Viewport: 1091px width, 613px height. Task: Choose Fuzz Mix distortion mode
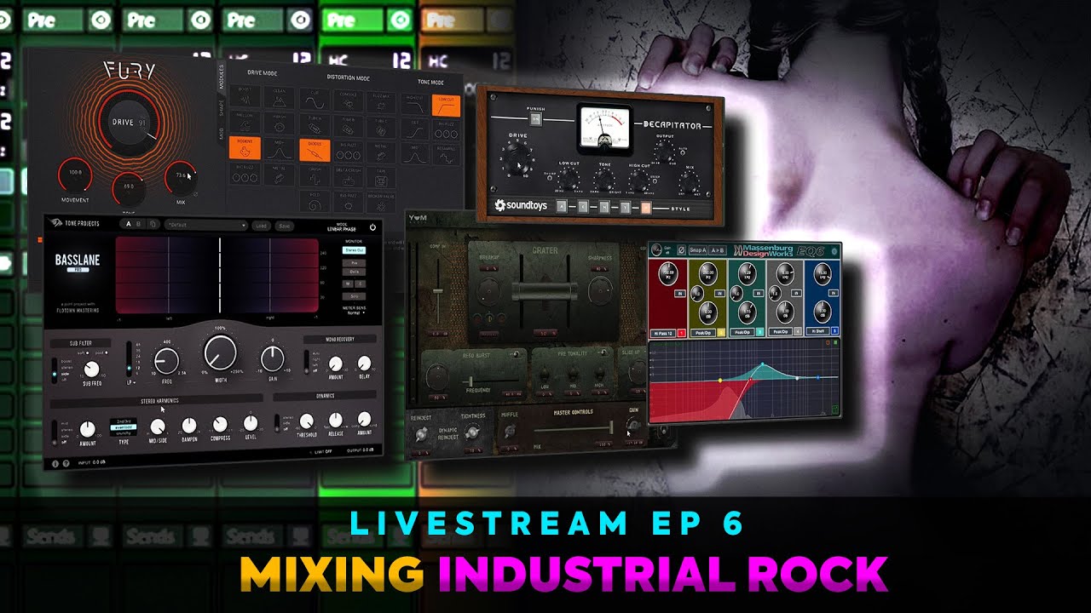381,102
